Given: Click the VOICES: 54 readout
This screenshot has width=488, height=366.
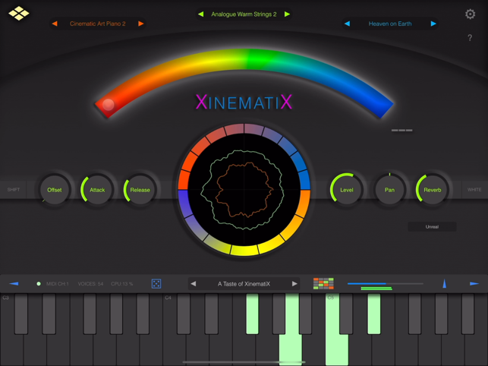Looking at the screenshot, I should (x=90, y=284).
